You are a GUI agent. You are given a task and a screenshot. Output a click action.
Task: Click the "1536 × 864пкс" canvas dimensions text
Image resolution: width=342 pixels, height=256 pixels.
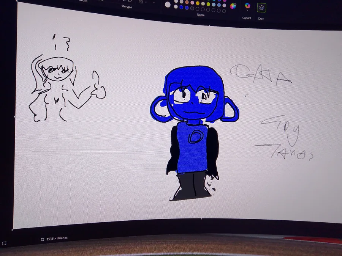point(57,239)
